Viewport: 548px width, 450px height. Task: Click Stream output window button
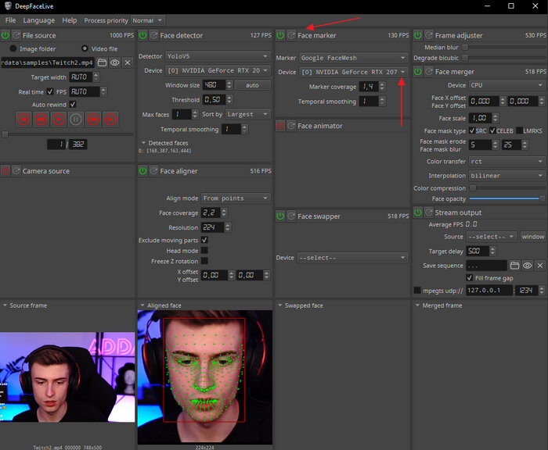(x=532, y=237)
